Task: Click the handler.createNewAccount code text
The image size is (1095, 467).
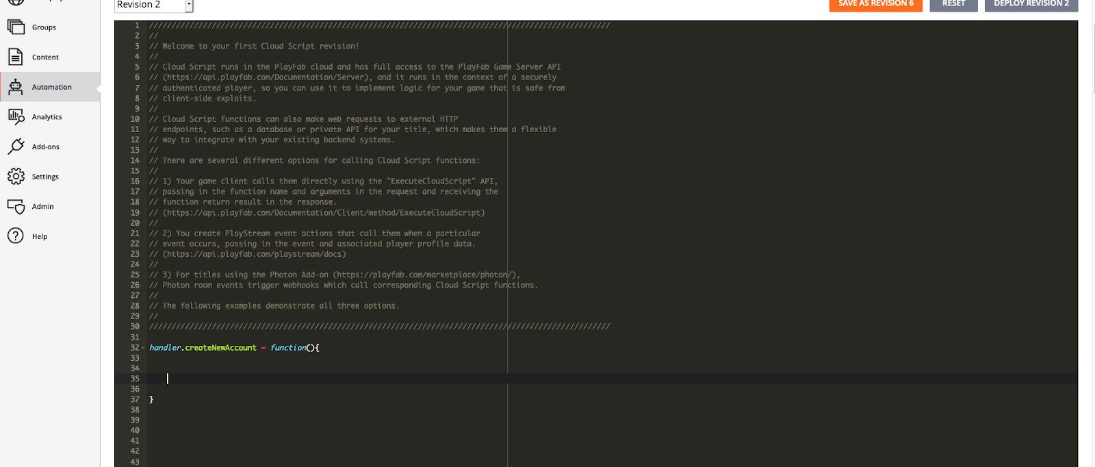Action: pos(203,348)
